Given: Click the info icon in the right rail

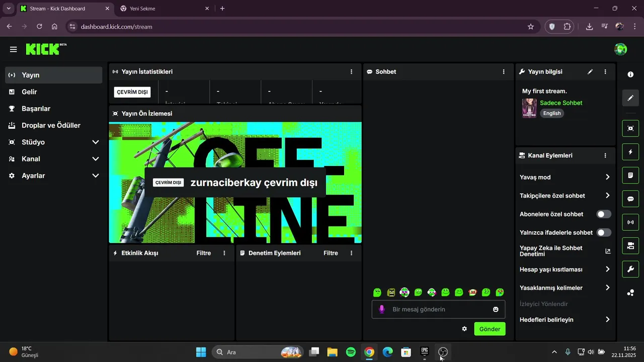Looking at the screenshot, I should pyautogui.click(x=630, y=74).
